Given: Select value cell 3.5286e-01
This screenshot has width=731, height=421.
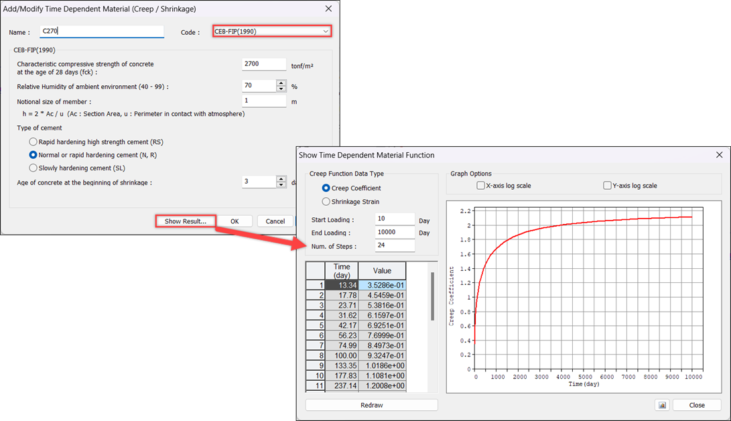Looking at the screenshot, I should pos(382,286).
